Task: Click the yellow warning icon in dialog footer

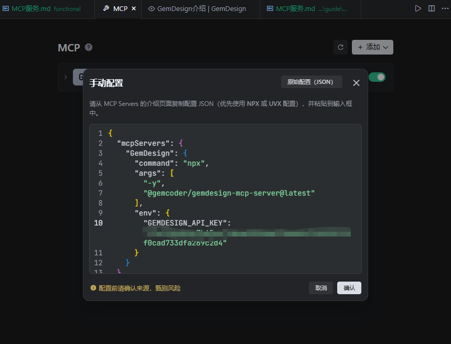Action: (x=93, y=288)
